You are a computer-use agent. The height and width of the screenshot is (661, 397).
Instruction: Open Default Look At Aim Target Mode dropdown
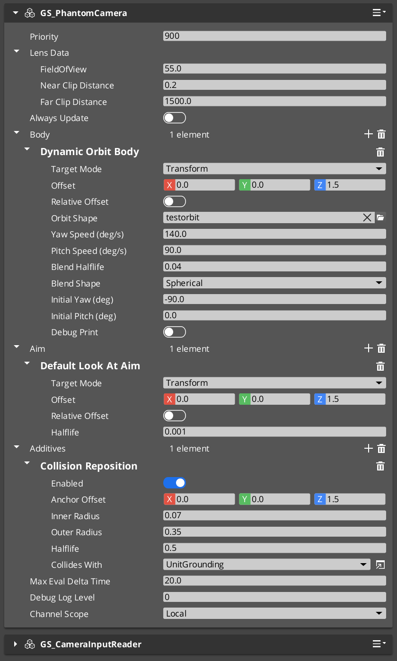click(274, 383)
